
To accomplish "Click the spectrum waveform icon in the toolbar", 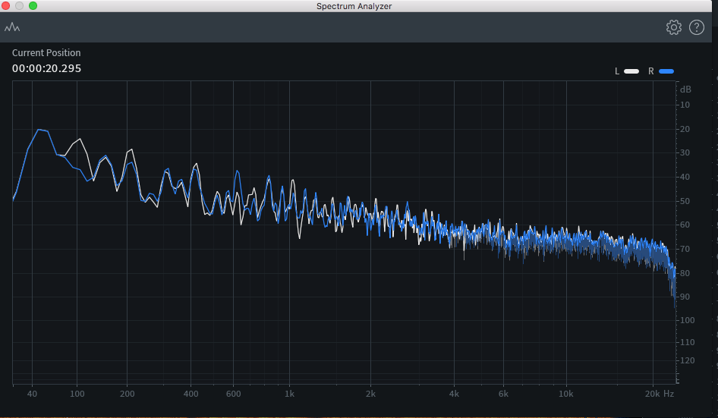I will pos(12,27).
